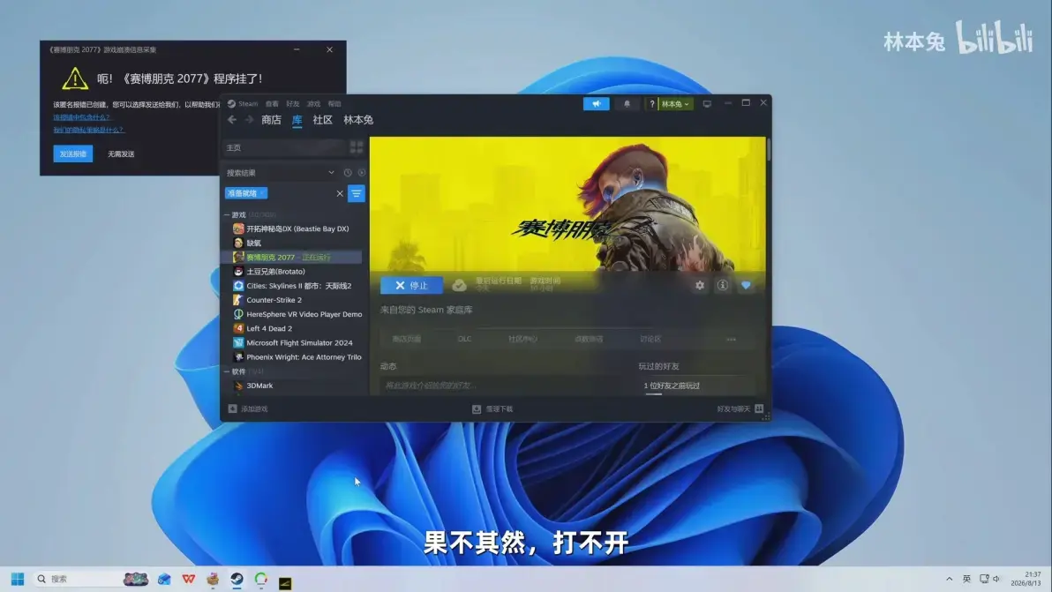Click the cloud sync status icon
Image resolution: width=1052 pixels, height=592 pixels.
pos(459,285)
